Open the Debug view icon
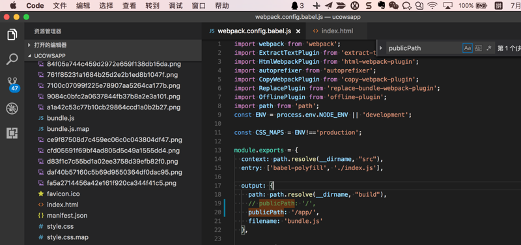Viewport: 521px width, 245px height. pos(12,108)
